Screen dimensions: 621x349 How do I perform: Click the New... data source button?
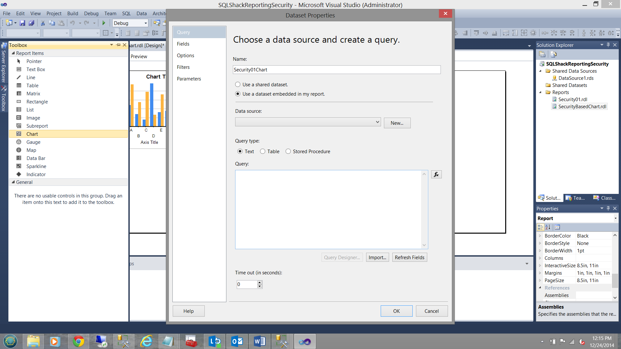397,123
